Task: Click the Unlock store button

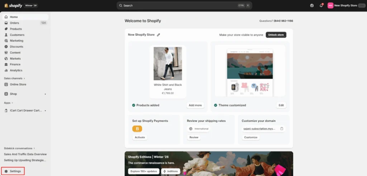Action: 276,35
